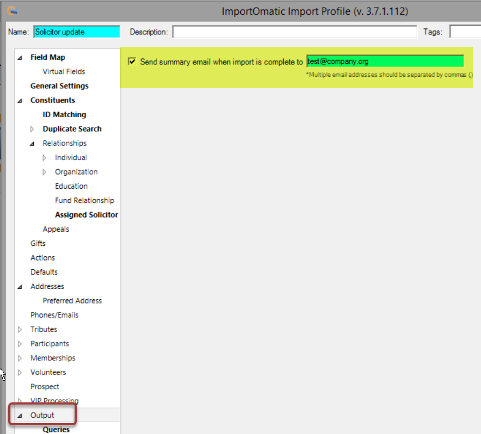481x434 pixels.
Task: Expand the Memberships section
Action: [20, 358]
